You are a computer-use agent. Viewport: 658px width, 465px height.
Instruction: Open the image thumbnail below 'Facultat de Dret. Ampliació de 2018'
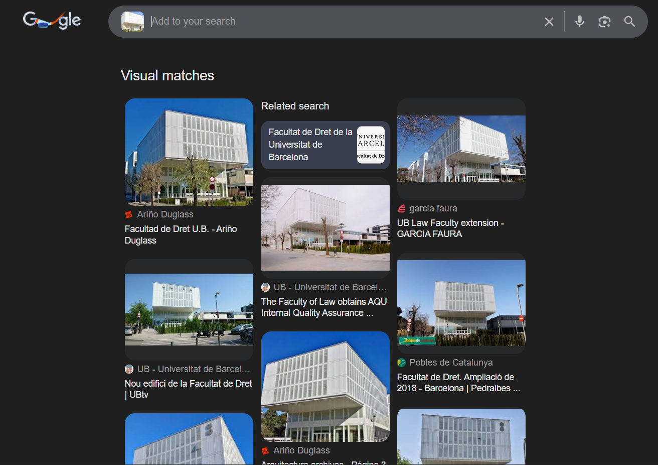tap(461, 436)
